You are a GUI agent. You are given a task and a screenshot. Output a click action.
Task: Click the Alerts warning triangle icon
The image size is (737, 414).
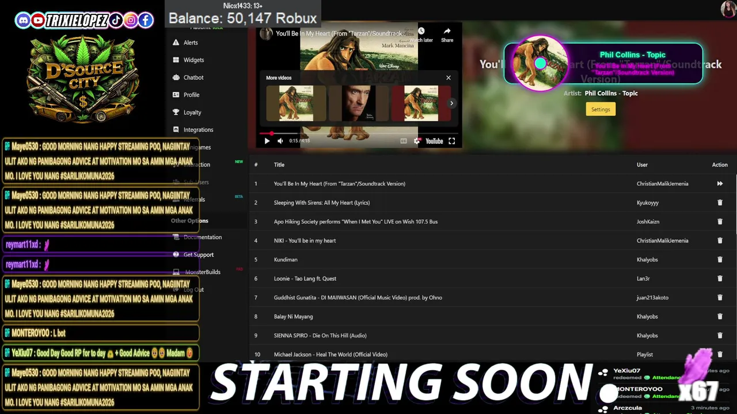coord(176,43)
